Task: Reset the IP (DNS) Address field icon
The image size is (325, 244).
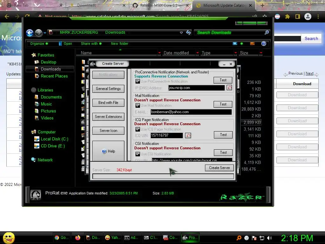Action: (x=229, y=88)
